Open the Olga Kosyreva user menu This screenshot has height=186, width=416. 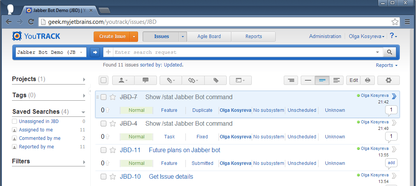[x=367, y=37]
